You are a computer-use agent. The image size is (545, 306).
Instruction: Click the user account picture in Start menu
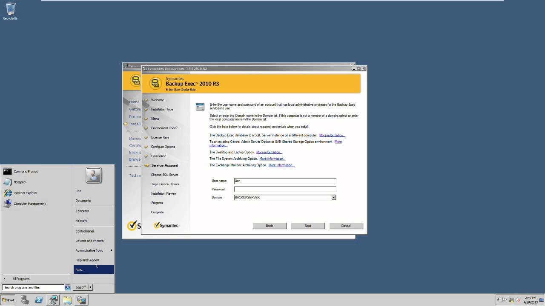click(x=94, y=175)
